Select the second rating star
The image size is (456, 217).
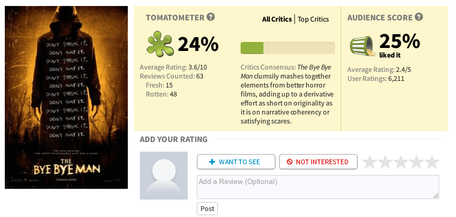[x=385, y=162]
